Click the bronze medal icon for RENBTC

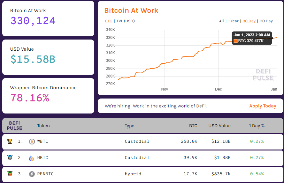coord(10,174)
